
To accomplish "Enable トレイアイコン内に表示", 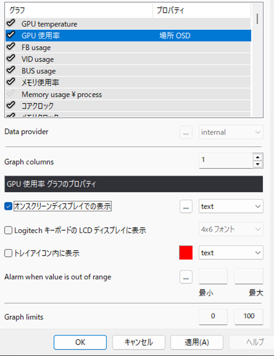I will click(9, 252).
